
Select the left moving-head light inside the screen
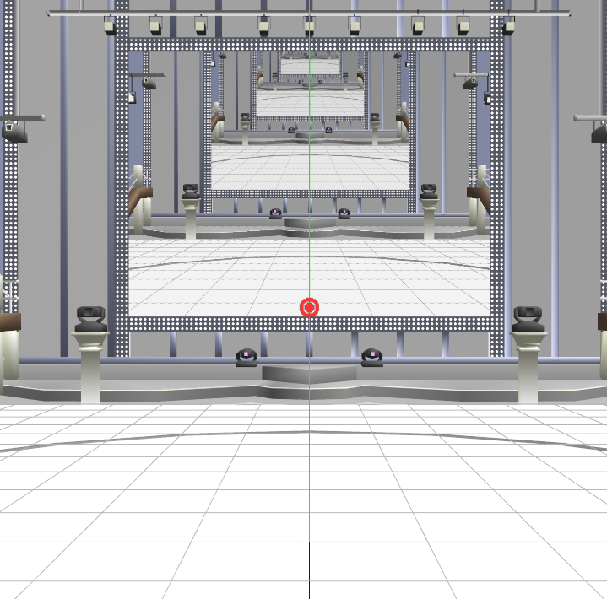pyautogui.click(x=191, y=192)
